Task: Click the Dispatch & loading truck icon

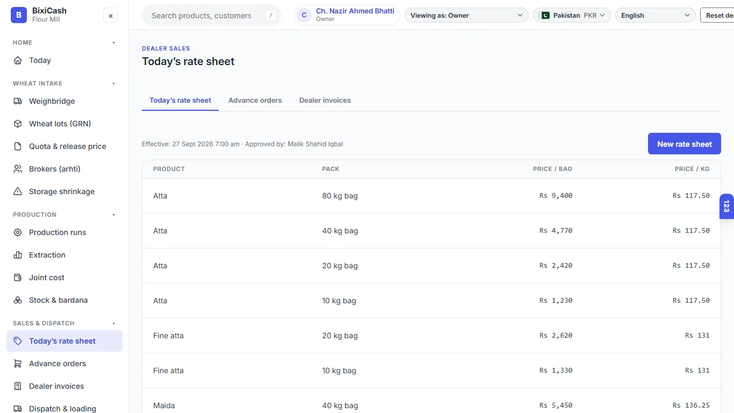Action: pos(18,409)
